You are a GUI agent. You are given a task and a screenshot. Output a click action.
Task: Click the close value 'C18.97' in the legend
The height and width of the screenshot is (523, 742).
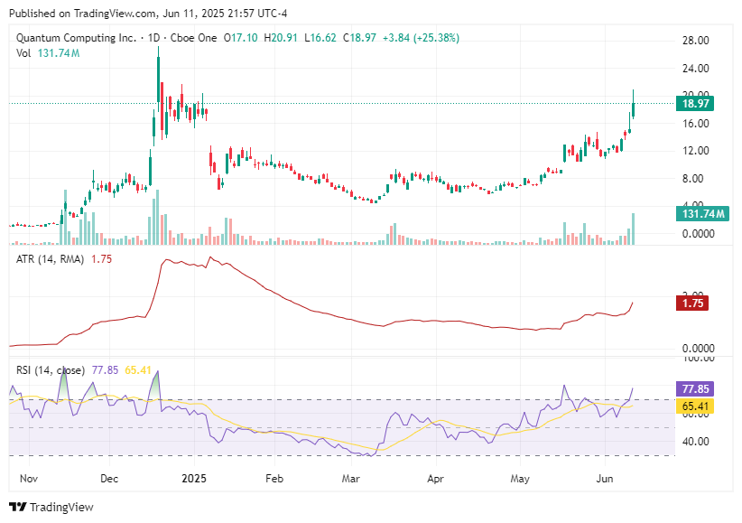pos(359,38)
